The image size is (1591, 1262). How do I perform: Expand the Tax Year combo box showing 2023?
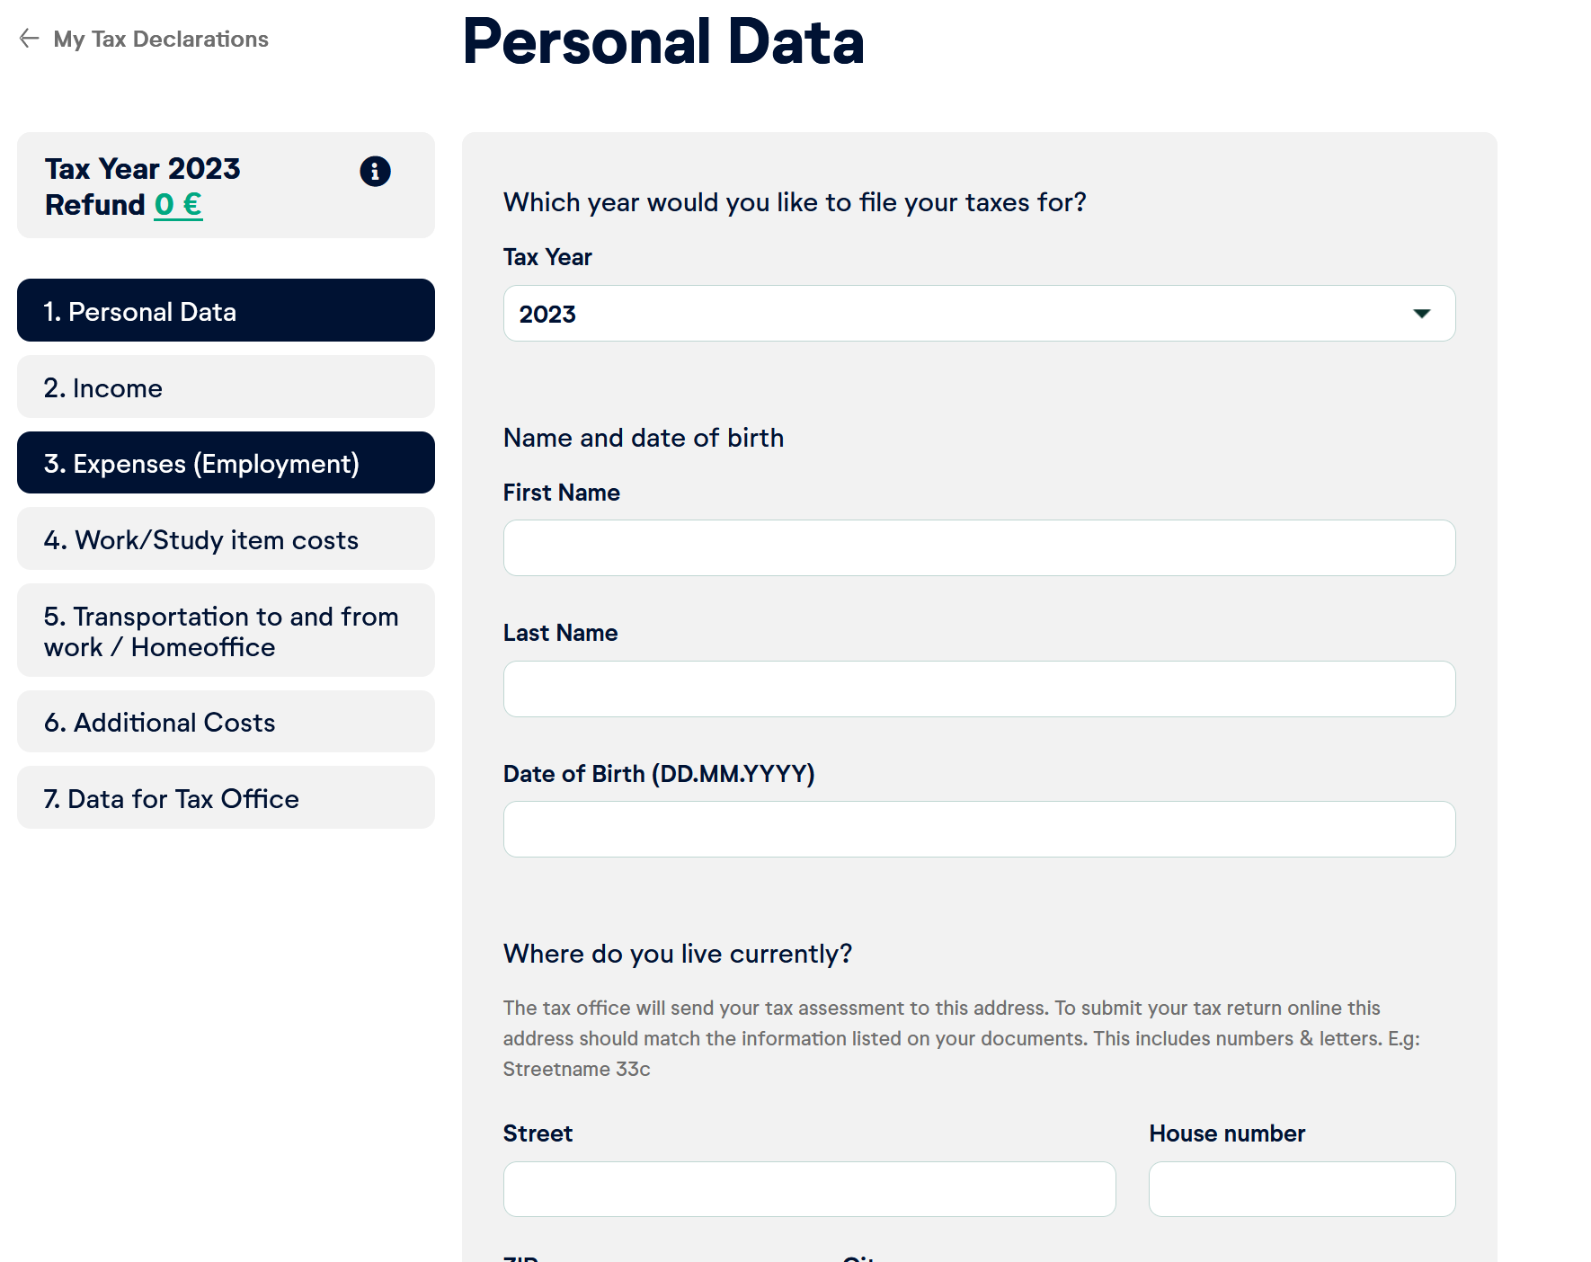(978, 314)
